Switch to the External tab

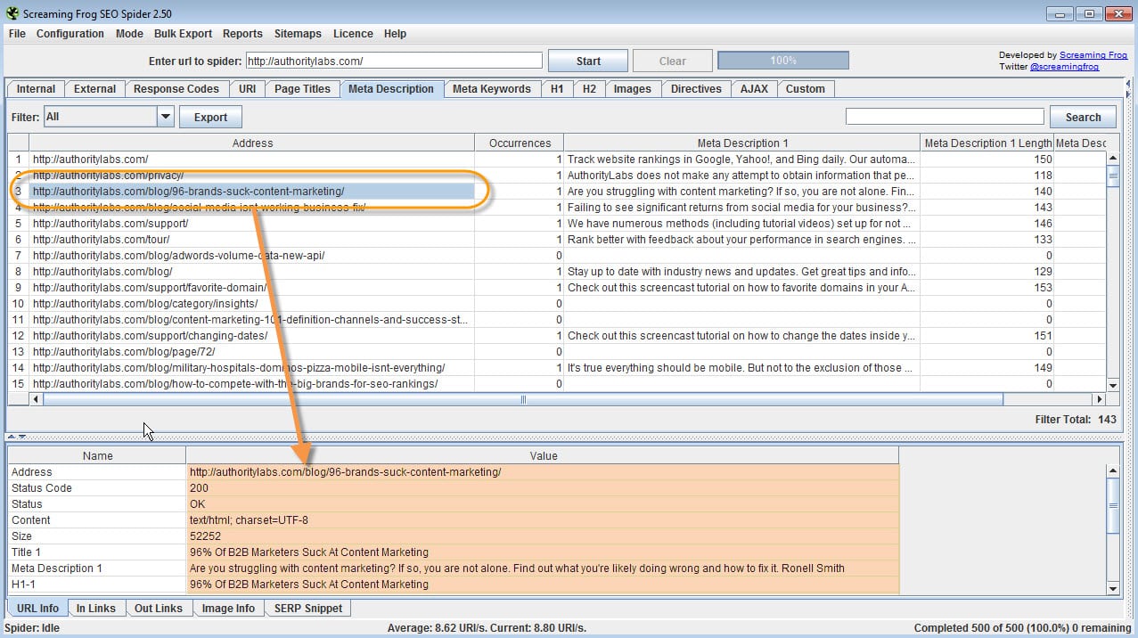94,89
